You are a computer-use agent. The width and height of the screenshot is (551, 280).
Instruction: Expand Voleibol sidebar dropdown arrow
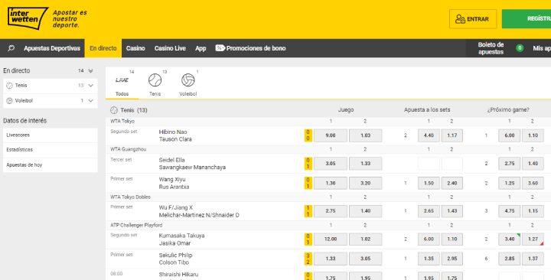(x=90, y=101)
